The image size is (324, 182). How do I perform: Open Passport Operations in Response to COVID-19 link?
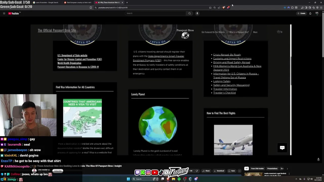pyautogui.click(x=78, y=67)
